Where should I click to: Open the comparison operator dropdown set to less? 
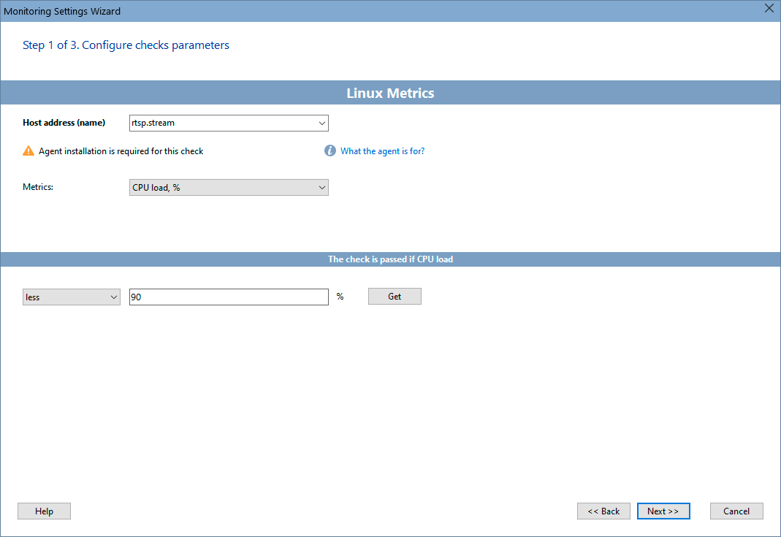[113, 297]
